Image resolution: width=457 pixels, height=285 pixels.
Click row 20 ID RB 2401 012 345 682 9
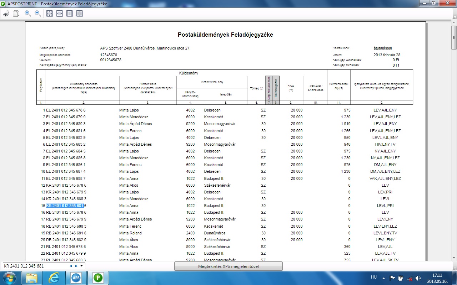pyautogui.click(x=66, y=240)
